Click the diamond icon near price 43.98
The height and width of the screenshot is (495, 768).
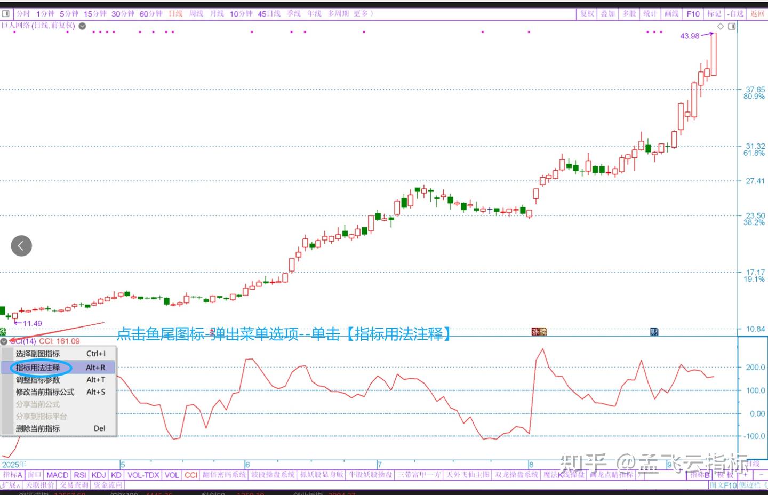(720, 26)
